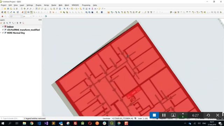Click the ENG language indicator

coord(204,123)
